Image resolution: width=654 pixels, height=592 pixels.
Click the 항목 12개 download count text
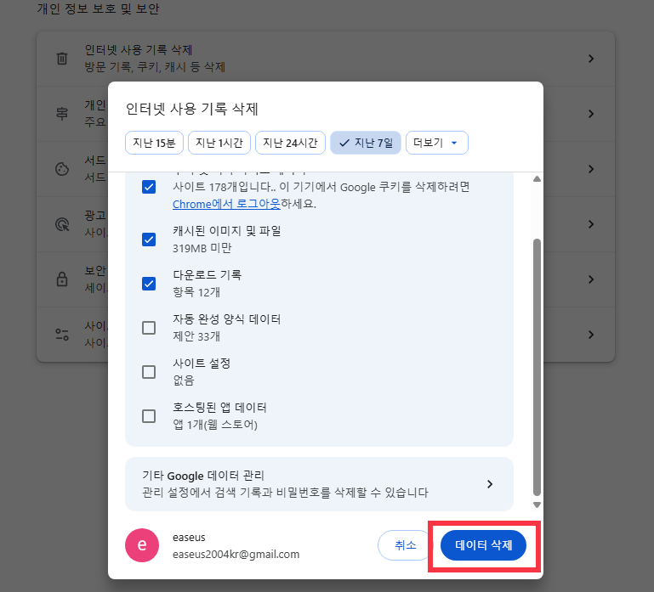[196, 292]
